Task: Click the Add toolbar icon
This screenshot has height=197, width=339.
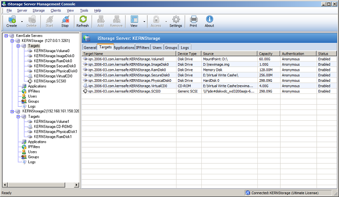Action: coord(101,19)
